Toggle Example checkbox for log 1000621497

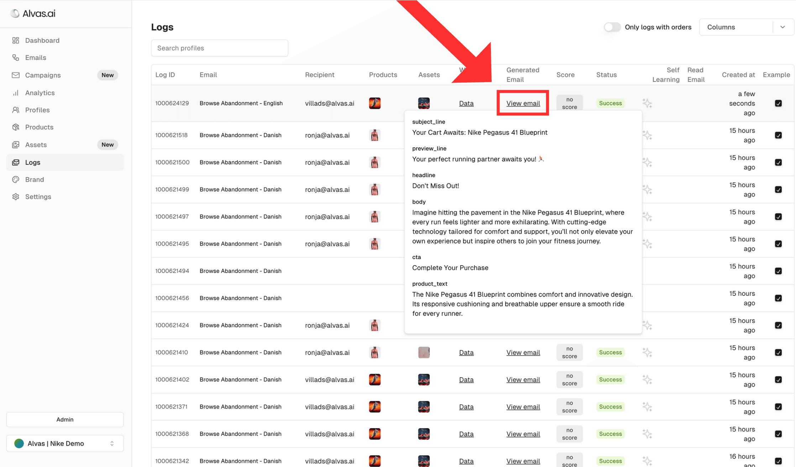click(x=778, y=217)
